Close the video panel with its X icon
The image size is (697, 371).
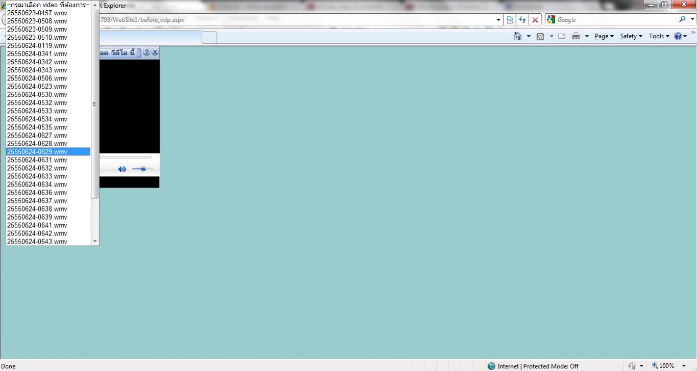tap(155, 52)
